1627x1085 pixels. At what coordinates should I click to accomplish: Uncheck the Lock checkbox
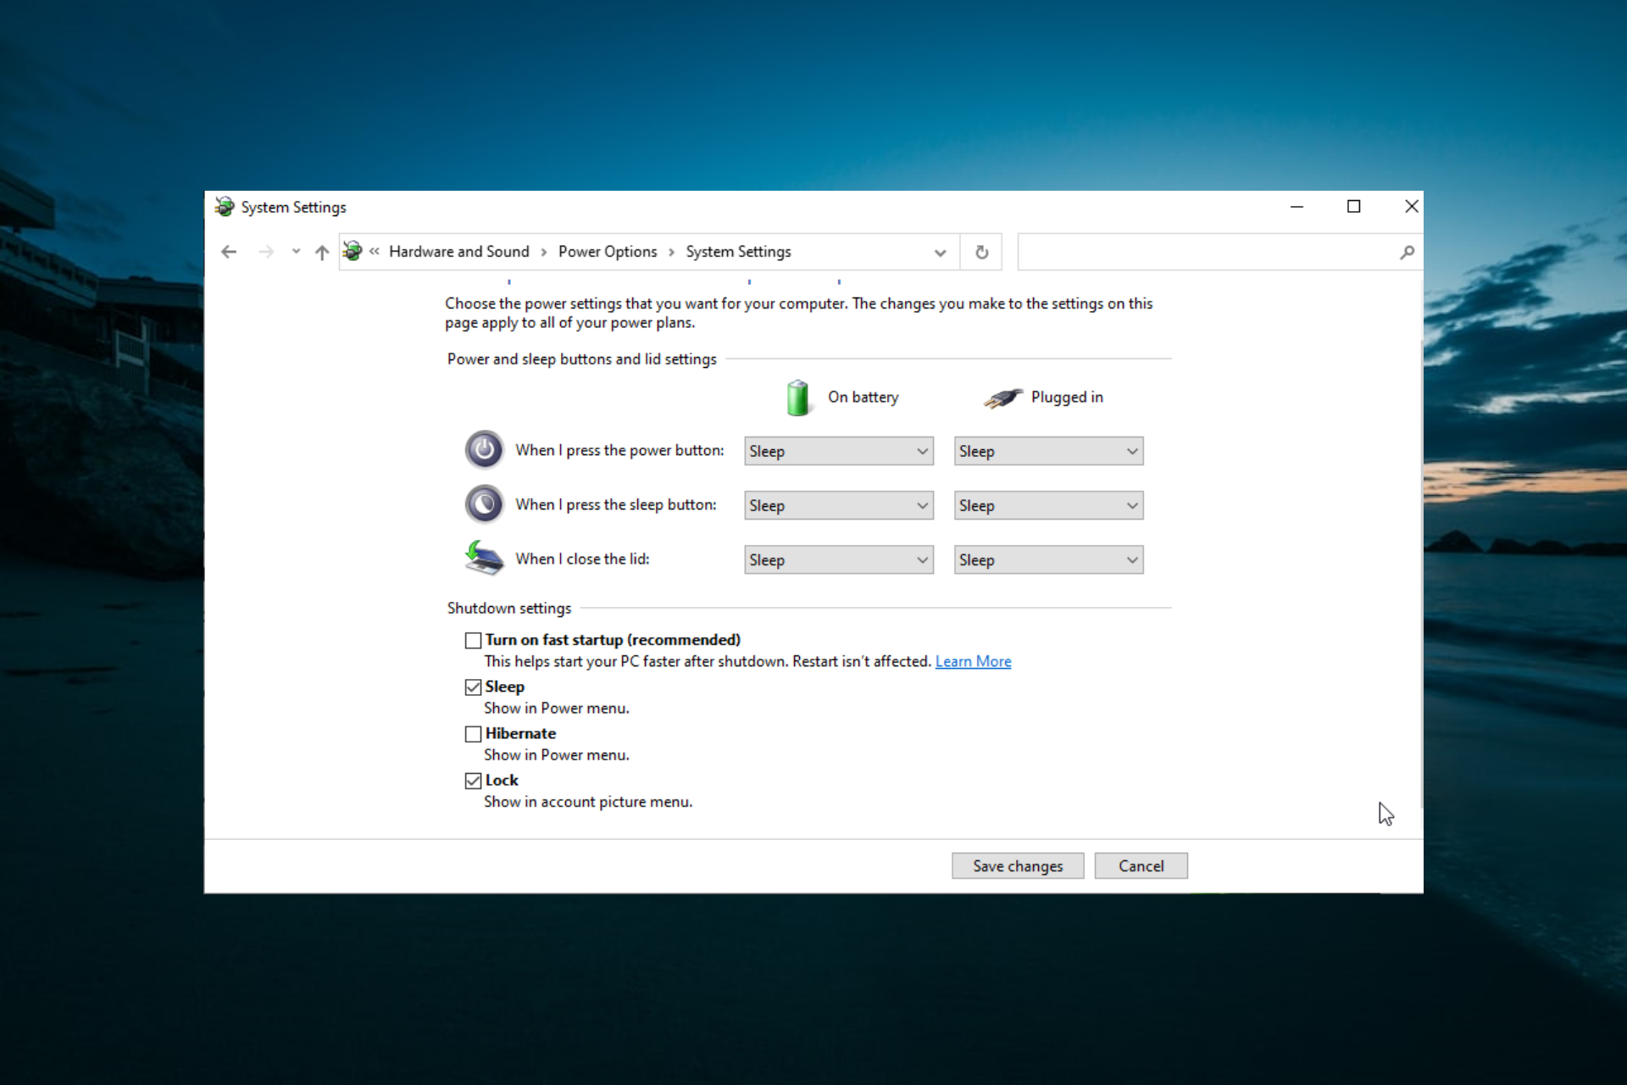tap(474, 780)
